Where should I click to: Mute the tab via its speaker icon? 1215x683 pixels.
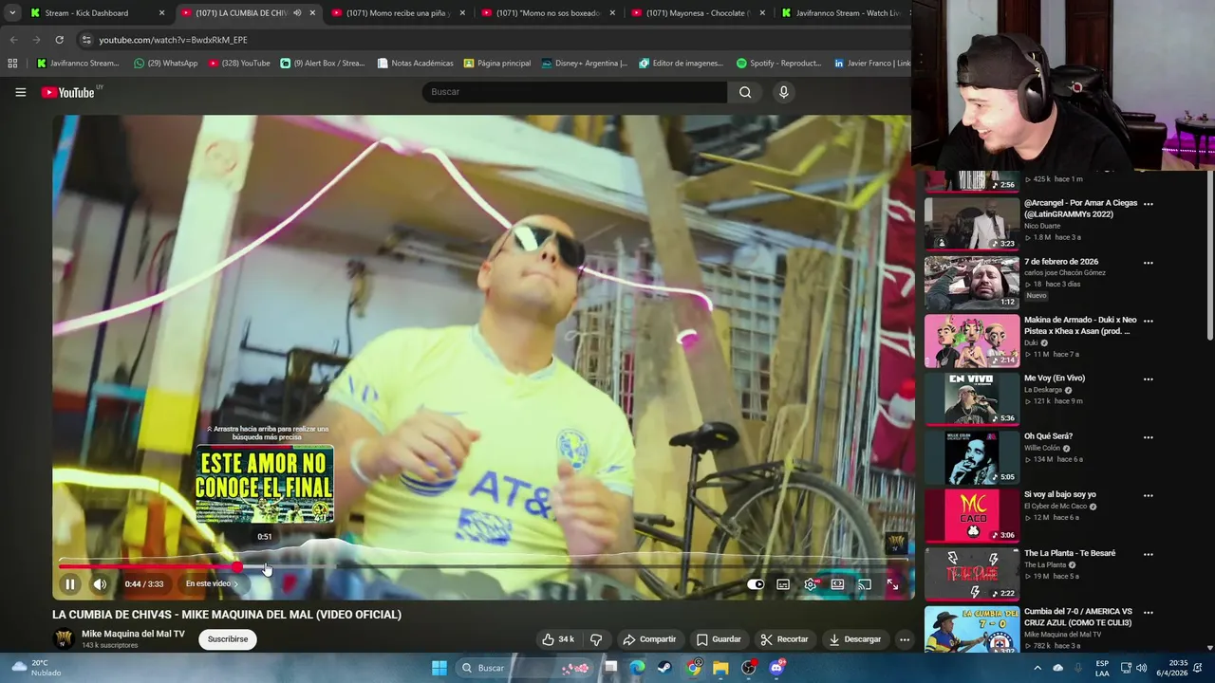click(x=297, y=13)
